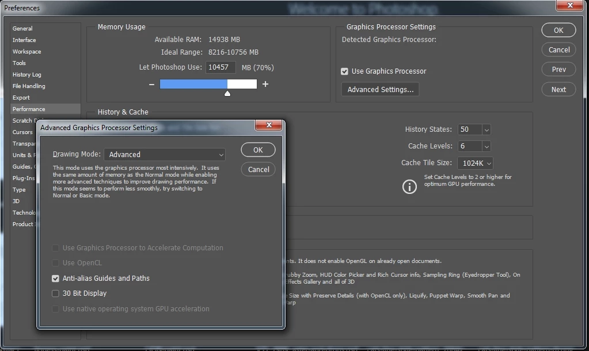Click Cancel in the Preferences window
The image size is (589, 351).
click(558, 50)
